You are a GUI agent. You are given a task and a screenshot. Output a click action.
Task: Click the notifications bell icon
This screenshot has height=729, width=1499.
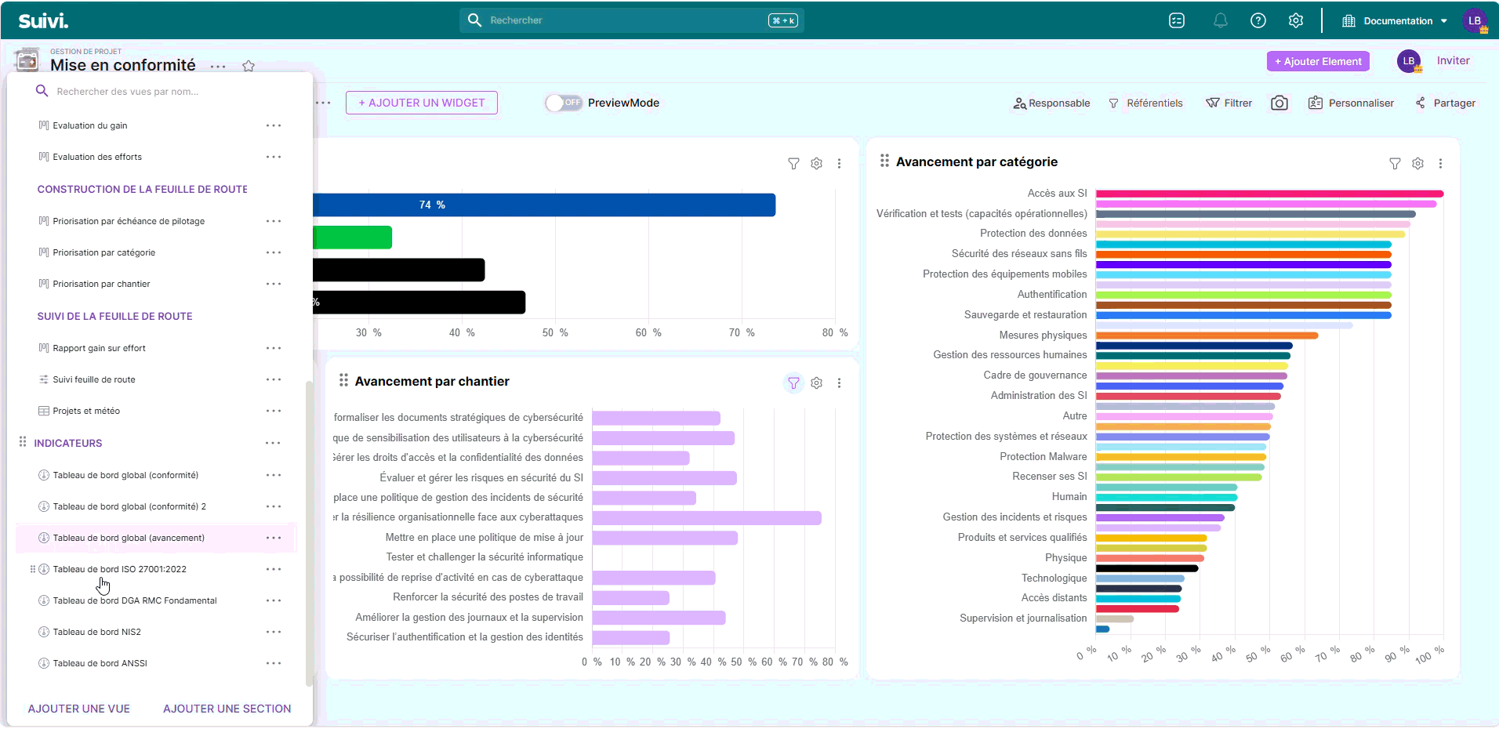tap(1220, 21)
